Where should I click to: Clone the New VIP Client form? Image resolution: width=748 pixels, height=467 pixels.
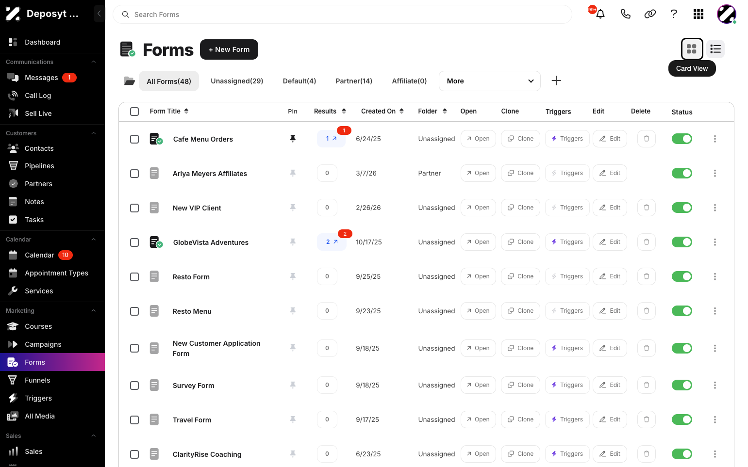tap(520, 208)
